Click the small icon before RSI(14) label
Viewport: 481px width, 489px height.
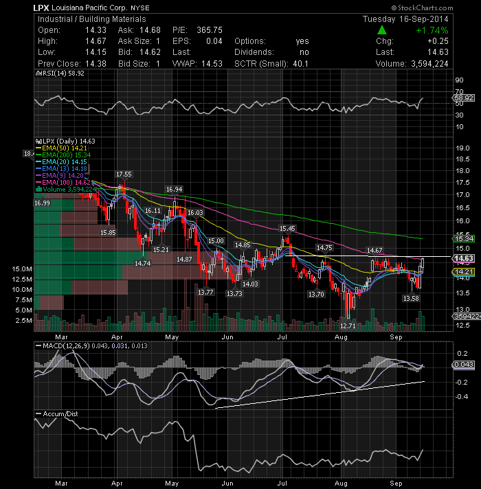click(x=38, y=73)
